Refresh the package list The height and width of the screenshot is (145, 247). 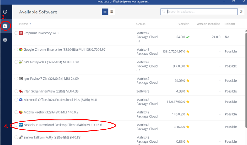[241, 12]
